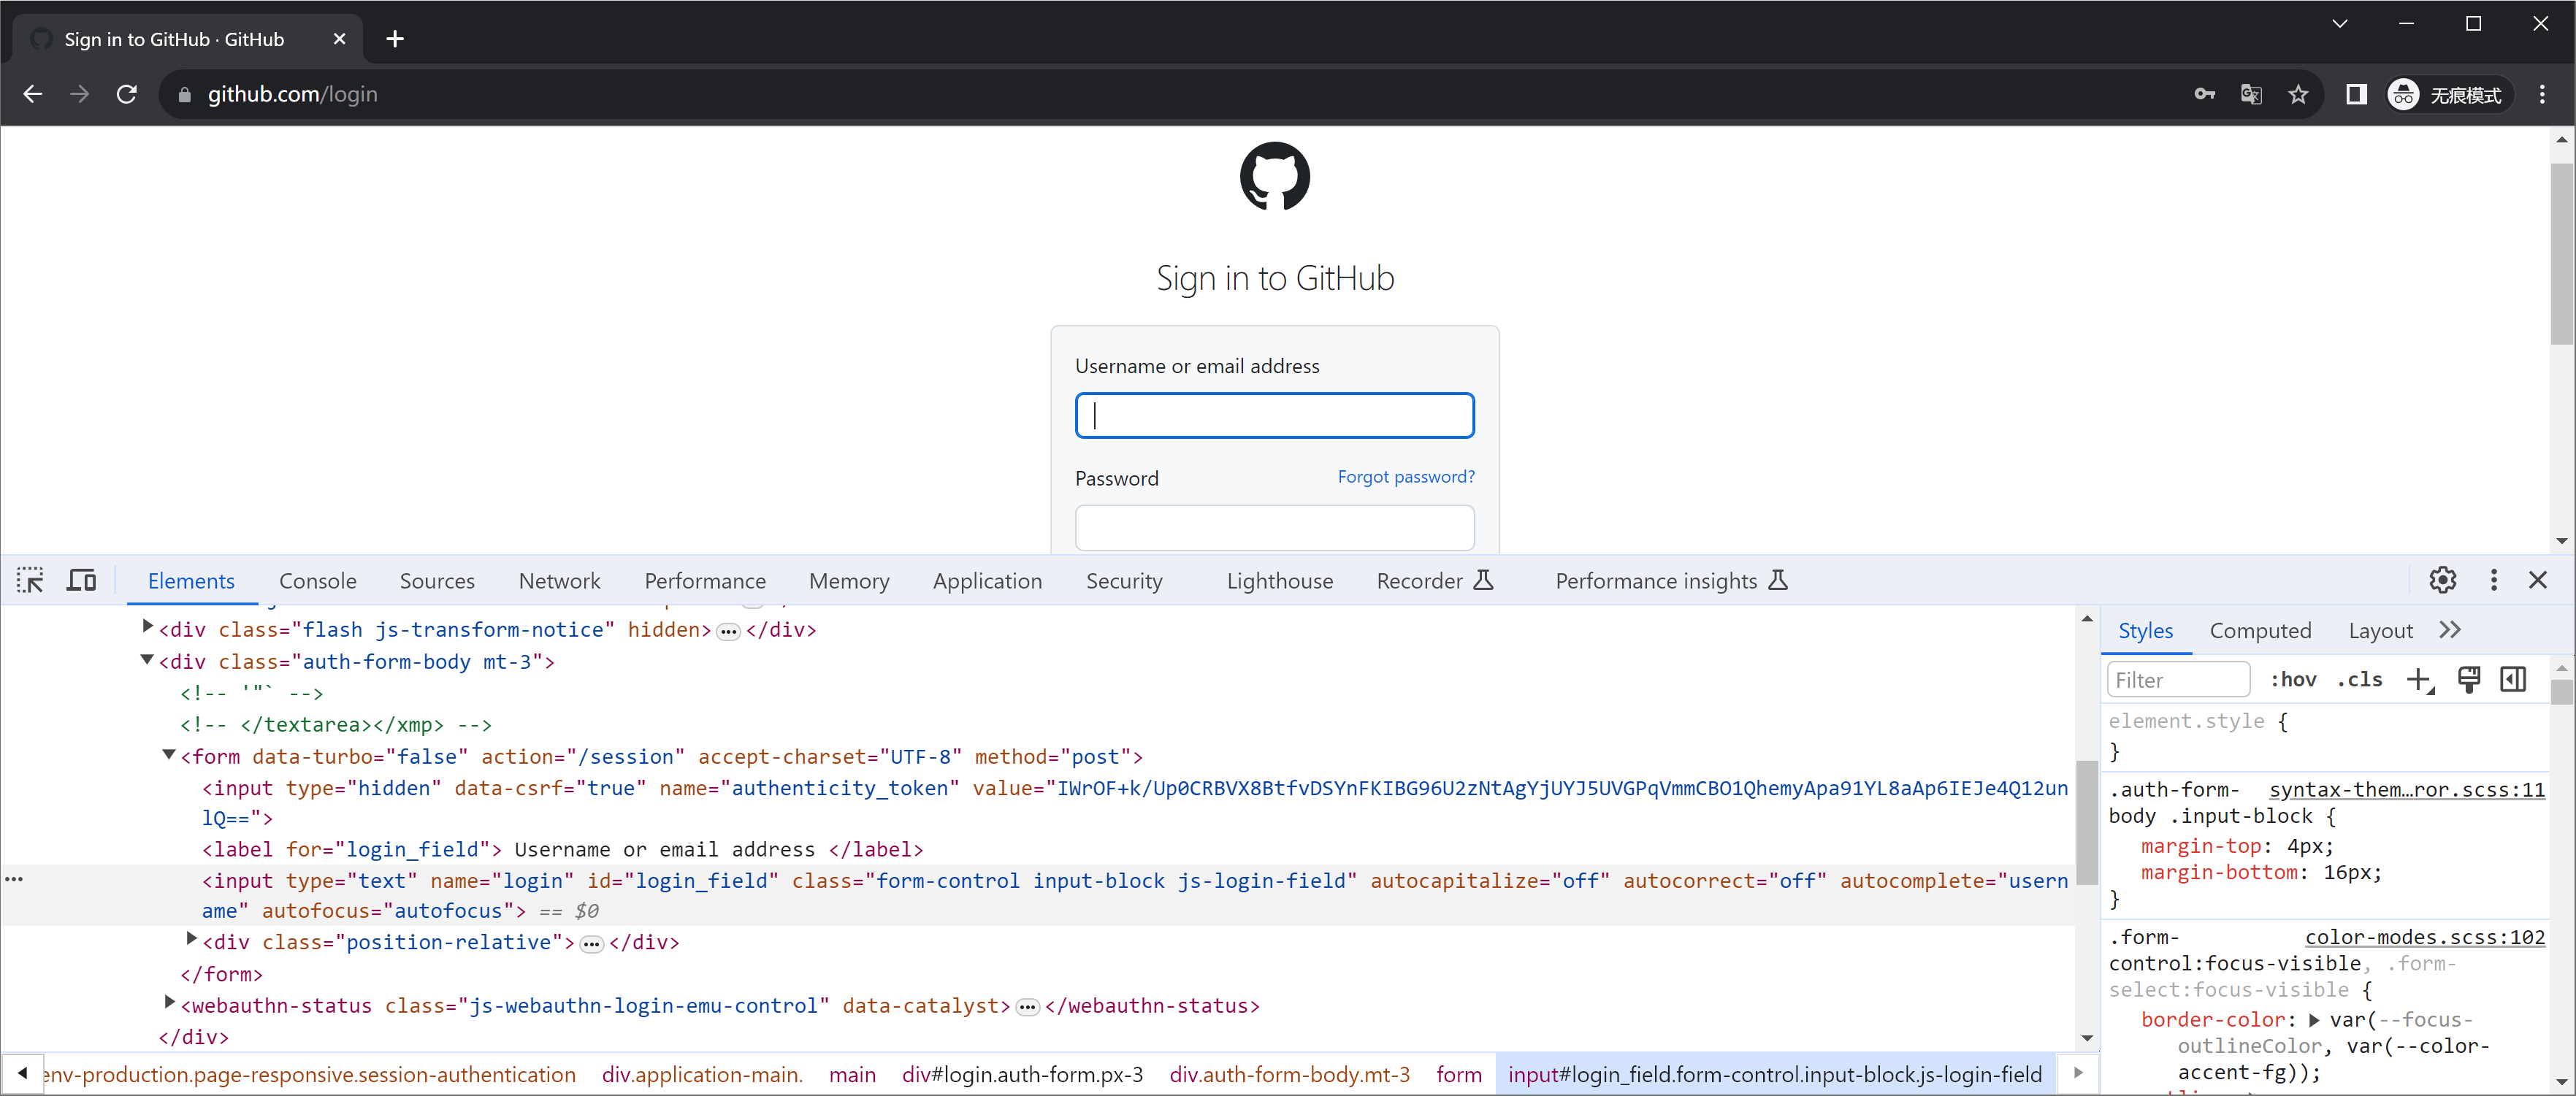Viewport: 2576px width, 1096px height.
Task: Switch to the Performance insights tab
Action: click(x=1671, y=581)
